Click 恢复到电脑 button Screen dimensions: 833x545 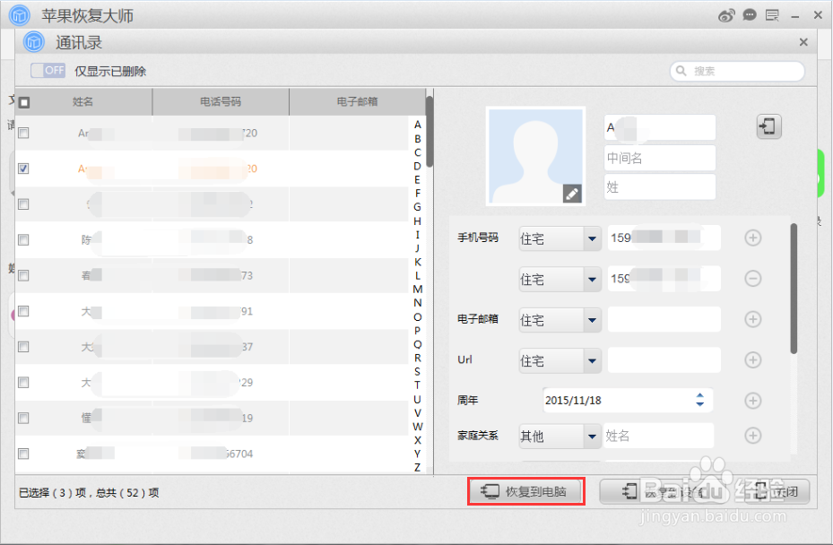coord(526,491)
